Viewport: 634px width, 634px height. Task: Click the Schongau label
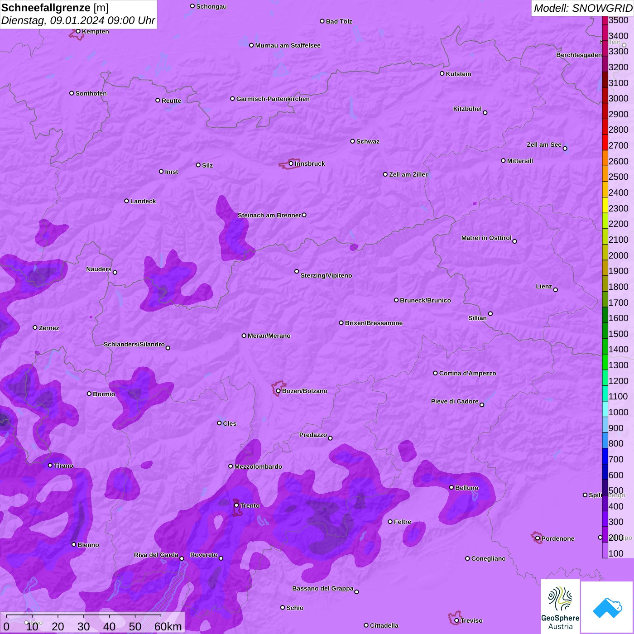click(211, 6)
